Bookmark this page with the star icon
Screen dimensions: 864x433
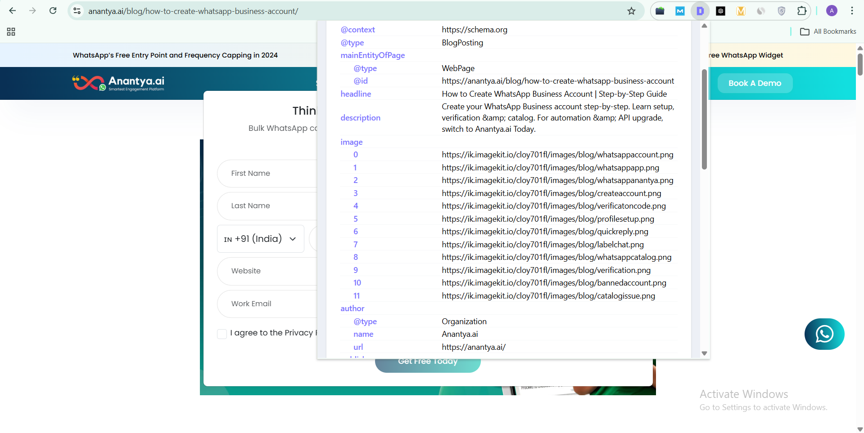click(x=631, y=11)
